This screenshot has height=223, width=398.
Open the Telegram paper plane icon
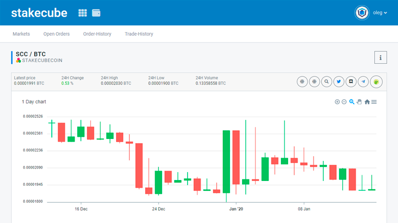click(363, 82)
